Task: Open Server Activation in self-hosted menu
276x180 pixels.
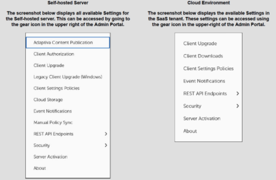Action: 51,157
